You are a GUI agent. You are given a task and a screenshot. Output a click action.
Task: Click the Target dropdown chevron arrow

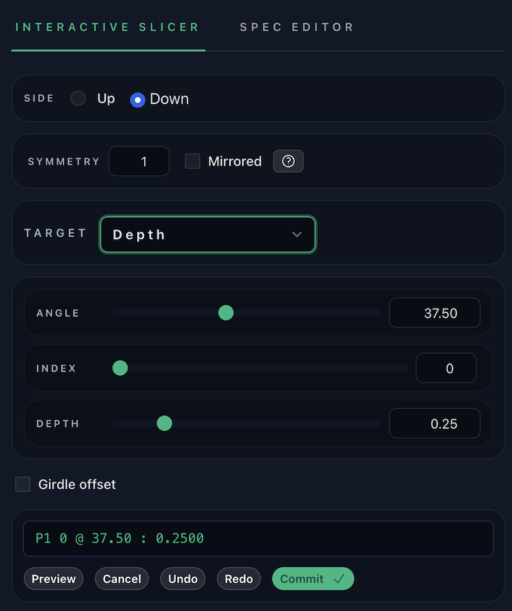[297, 234]
